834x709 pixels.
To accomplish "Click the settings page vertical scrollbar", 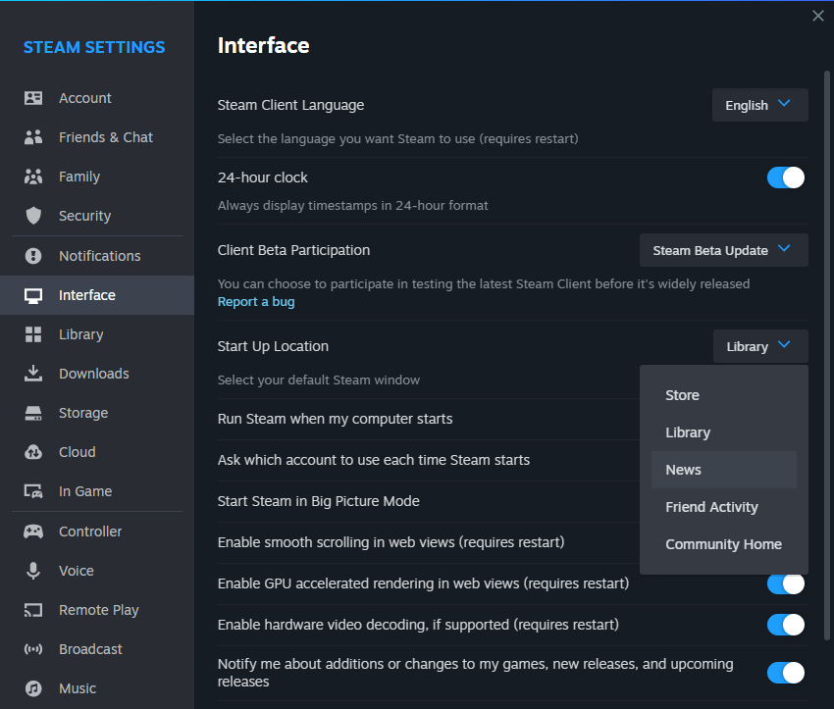I will 828,353.
